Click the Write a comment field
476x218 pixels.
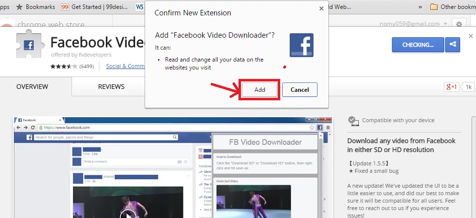point(136,161)
